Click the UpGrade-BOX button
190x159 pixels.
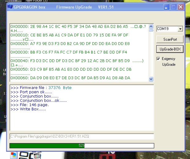[170, 49]
